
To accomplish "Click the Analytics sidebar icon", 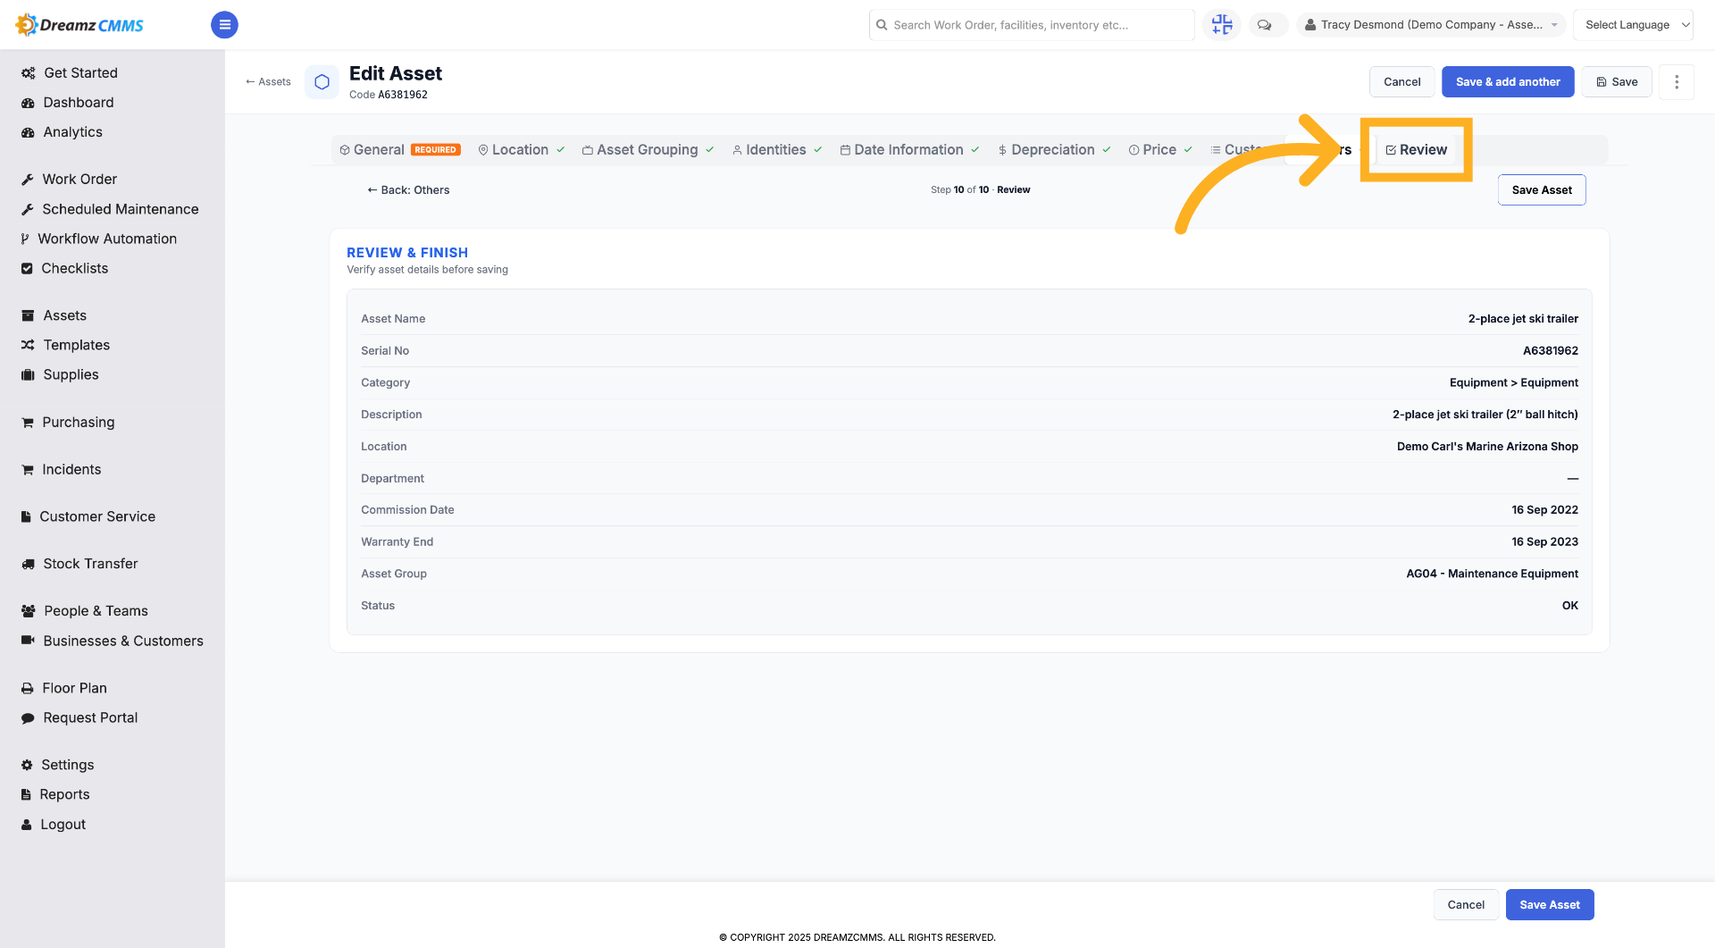I will point(28,132).
